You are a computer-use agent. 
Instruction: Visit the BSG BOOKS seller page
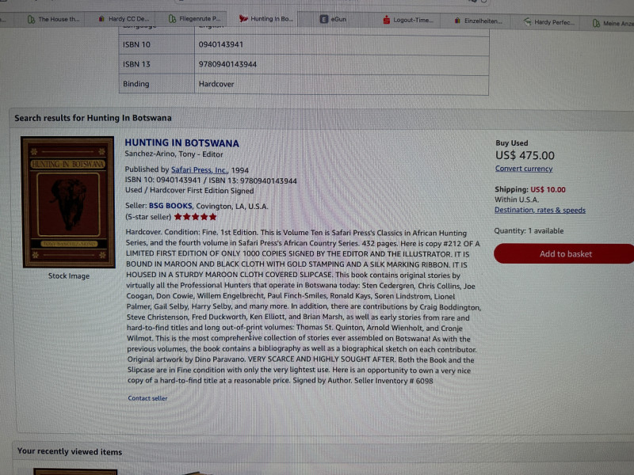(x=170, y=206)
